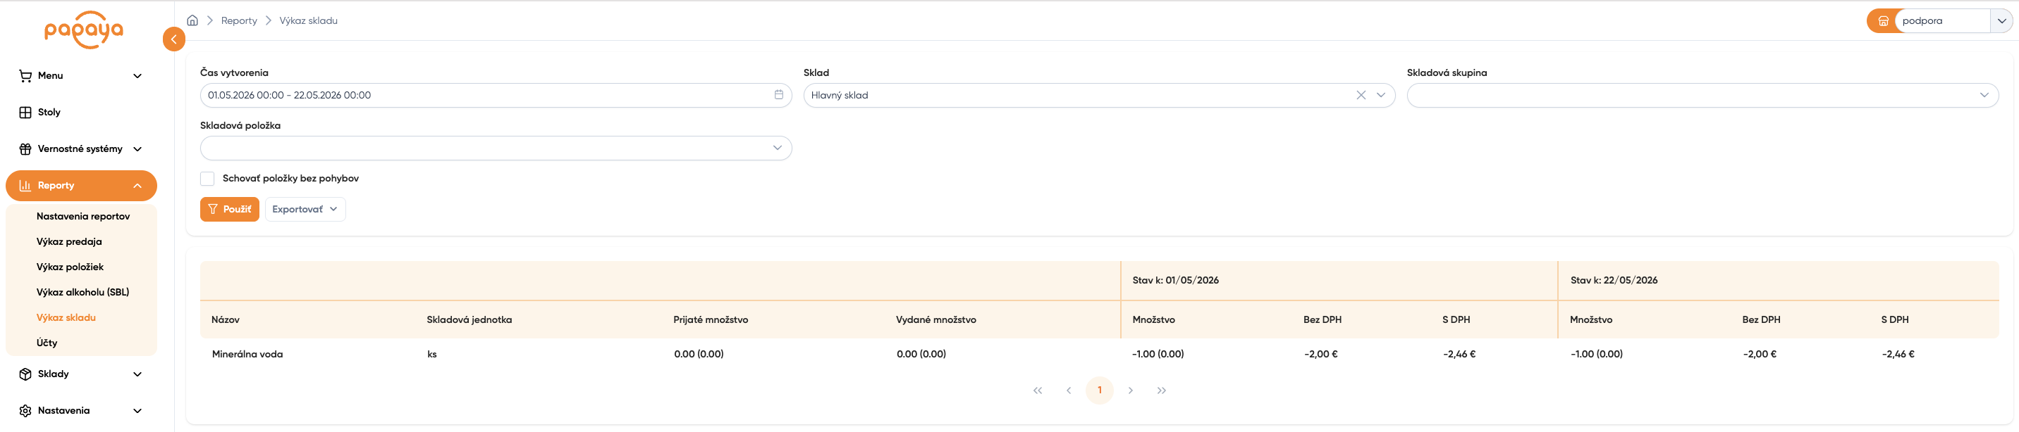
Task: Collapse the Reporty section chevron
Action: [x=137, y=186]
